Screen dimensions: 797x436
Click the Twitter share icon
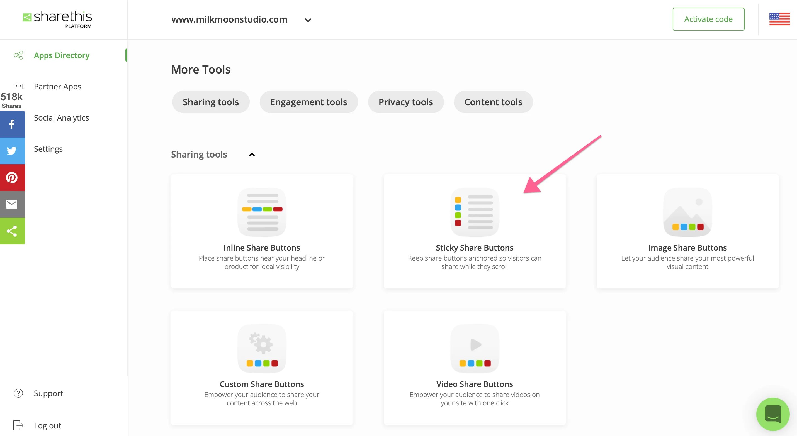point(12,151)
